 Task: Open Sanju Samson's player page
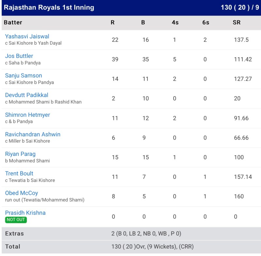[x=23, y=75]
